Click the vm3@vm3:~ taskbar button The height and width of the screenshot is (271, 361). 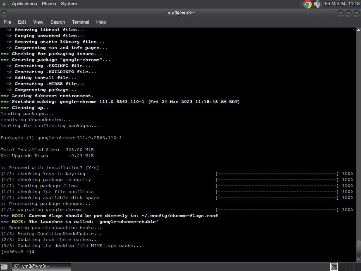point(42,267)
